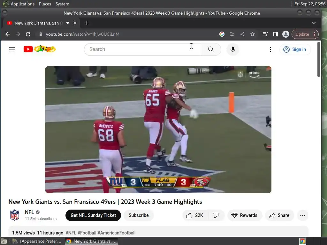This screenshot has height=245, width=327.
Task: Click the clock in the top panel
Action: 310,4
